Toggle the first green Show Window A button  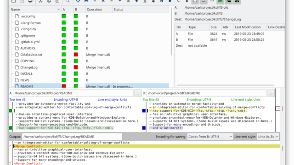coord(220,1)
